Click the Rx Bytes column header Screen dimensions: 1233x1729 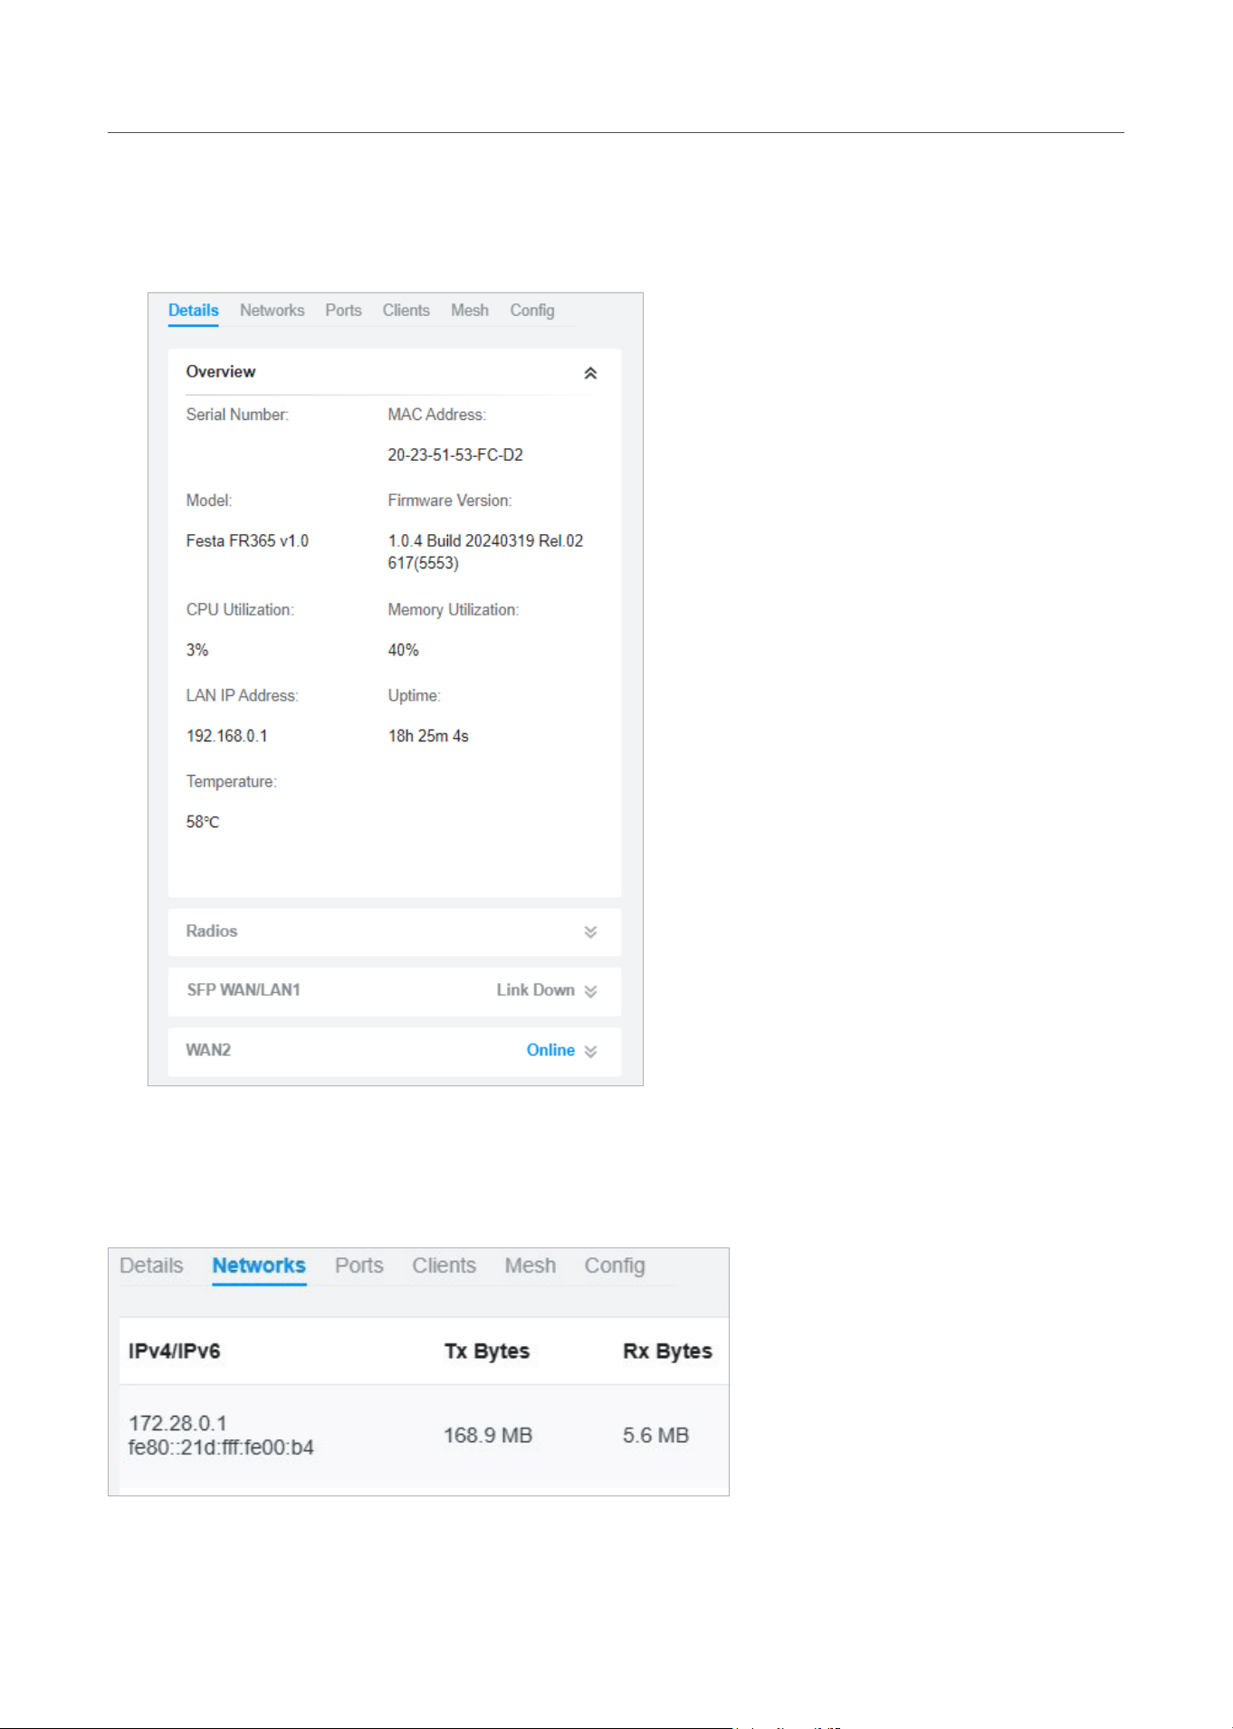(667, 1352)
